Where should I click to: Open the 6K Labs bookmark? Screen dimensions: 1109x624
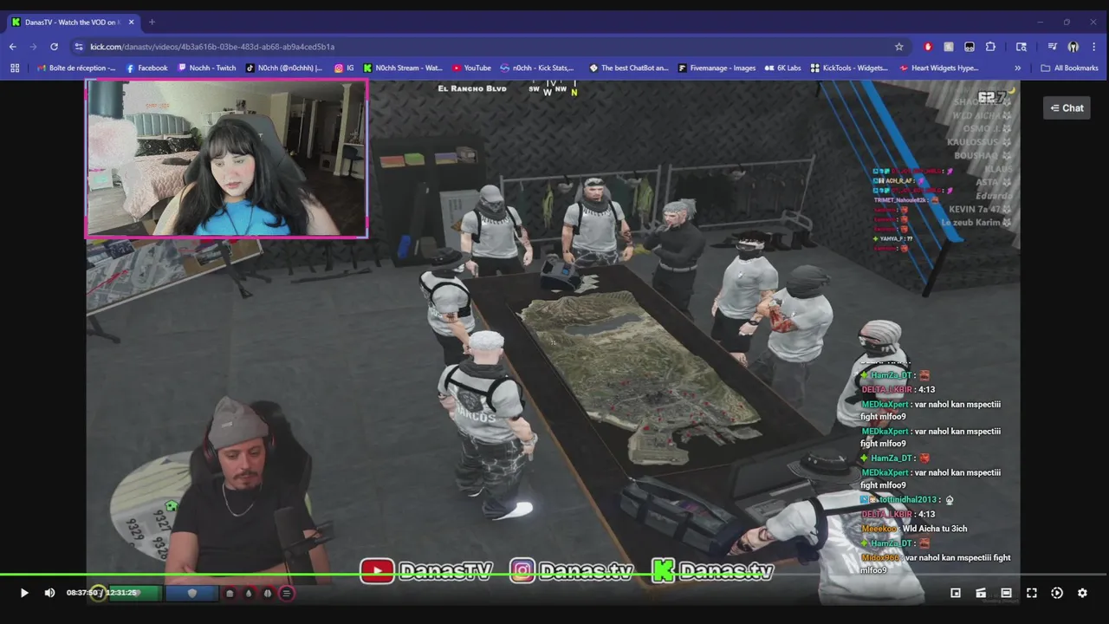tap(783, 68)
